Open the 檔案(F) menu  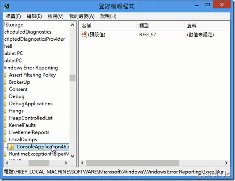pos(13,16)
